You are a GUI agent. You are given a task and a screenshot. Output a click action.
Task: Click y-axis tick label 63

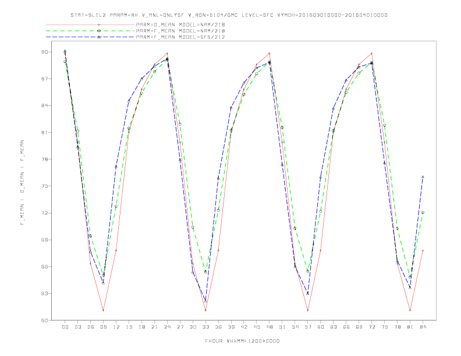[x=45, y=293]
